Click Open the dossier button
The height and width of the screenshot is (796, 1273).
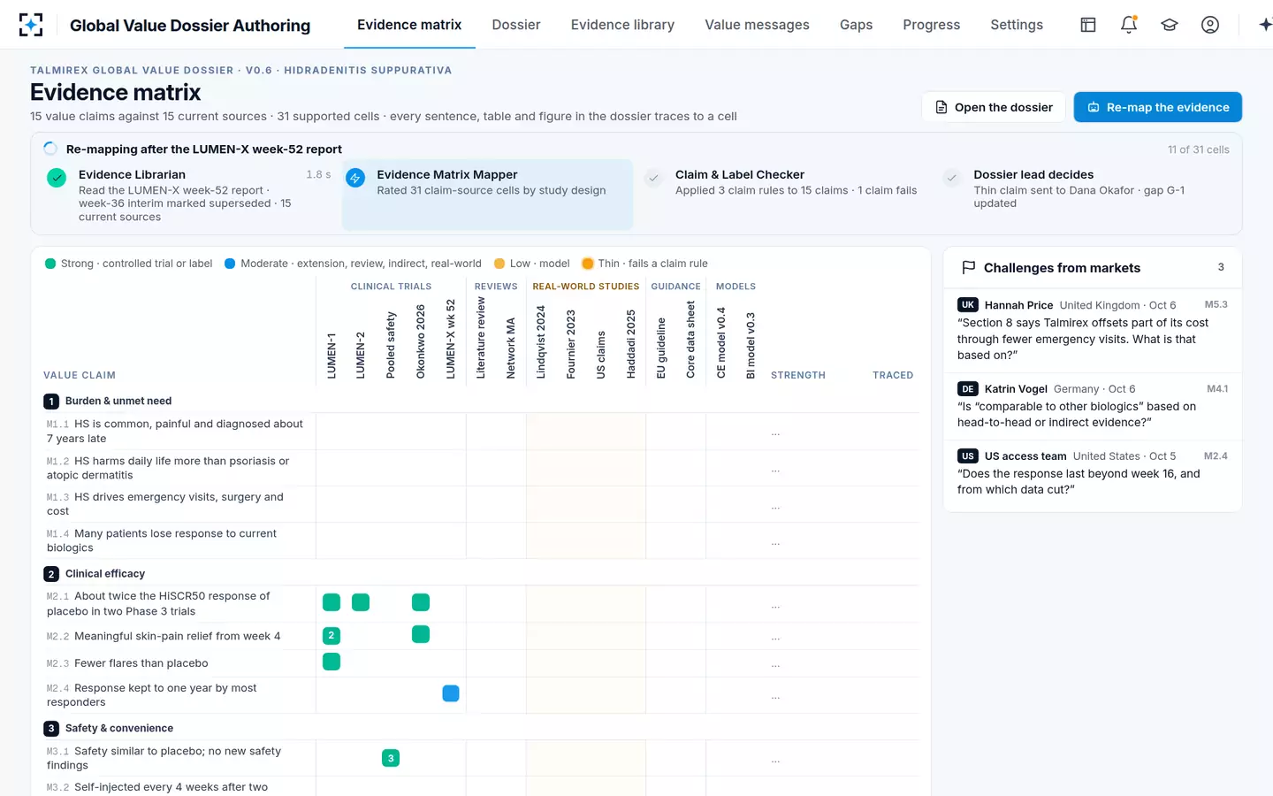(995, 107)
